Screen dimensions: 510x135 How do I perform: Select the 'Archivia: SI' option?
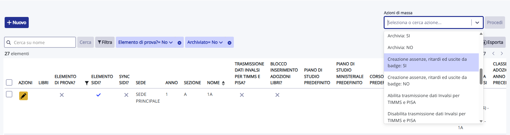[x=399, y=36]
